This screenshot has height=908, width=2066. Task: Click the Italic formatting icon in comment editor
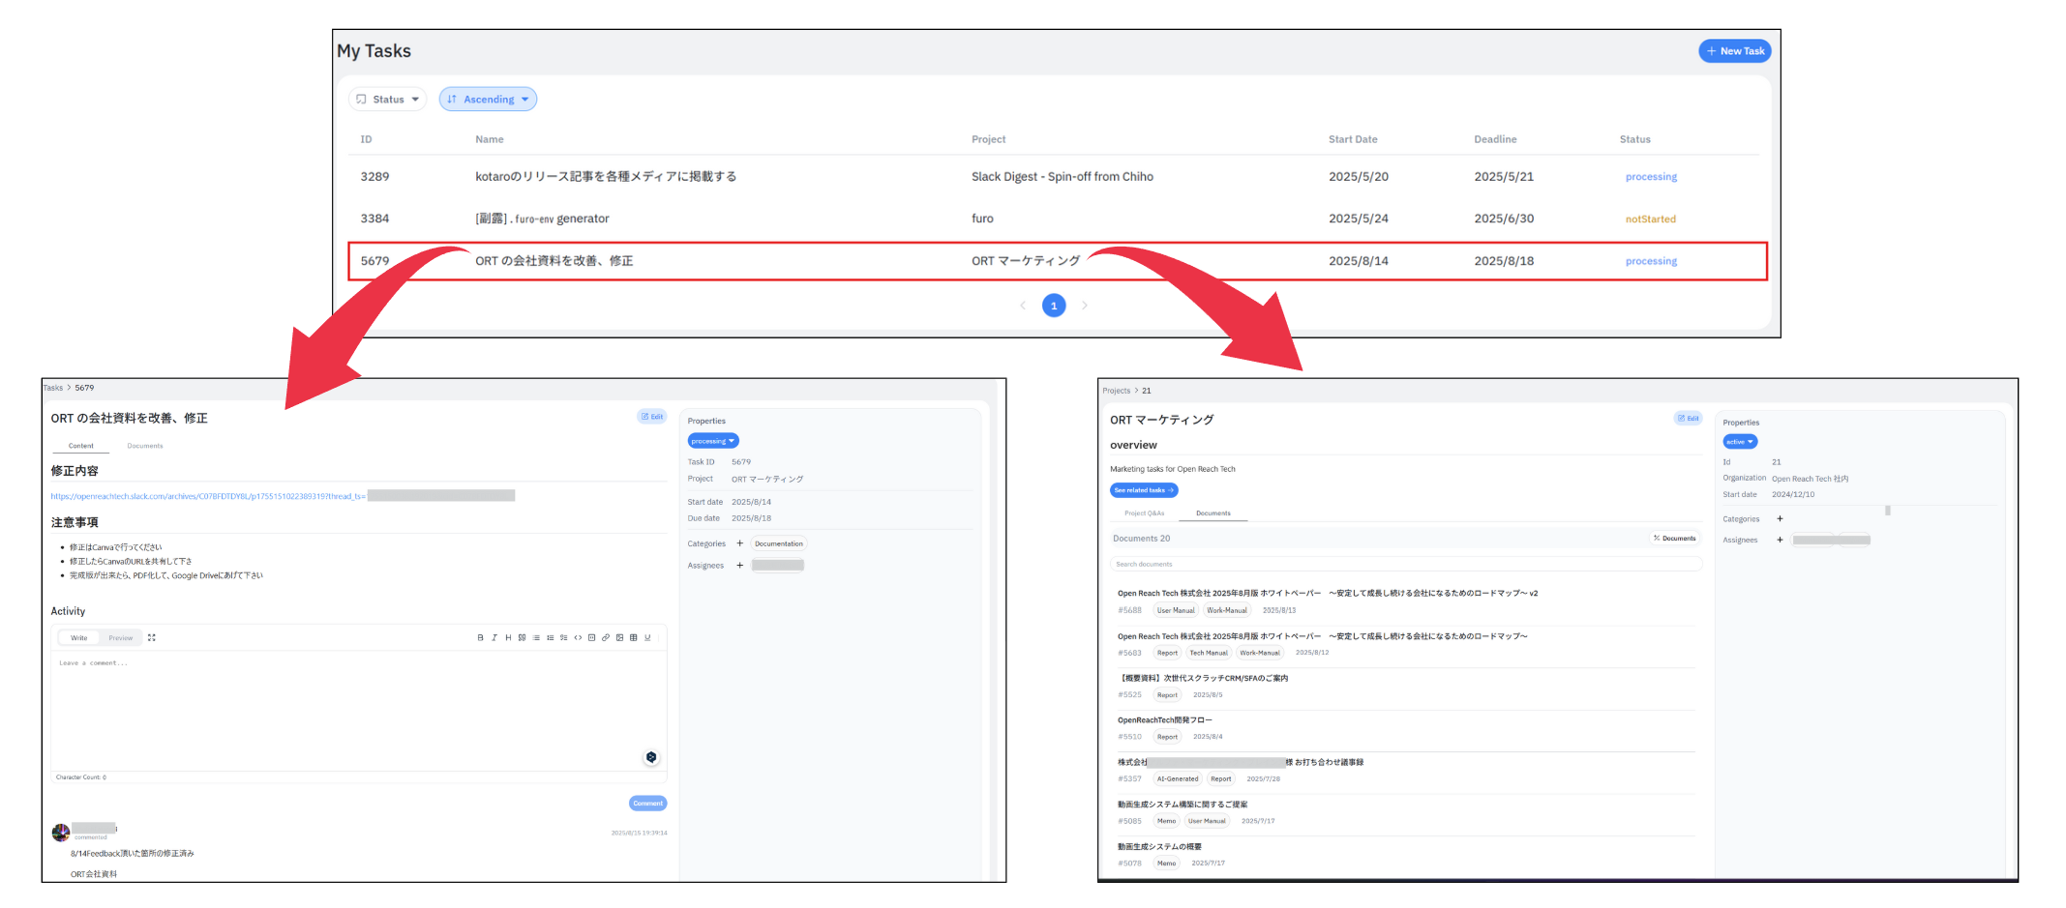click(494, 638)
